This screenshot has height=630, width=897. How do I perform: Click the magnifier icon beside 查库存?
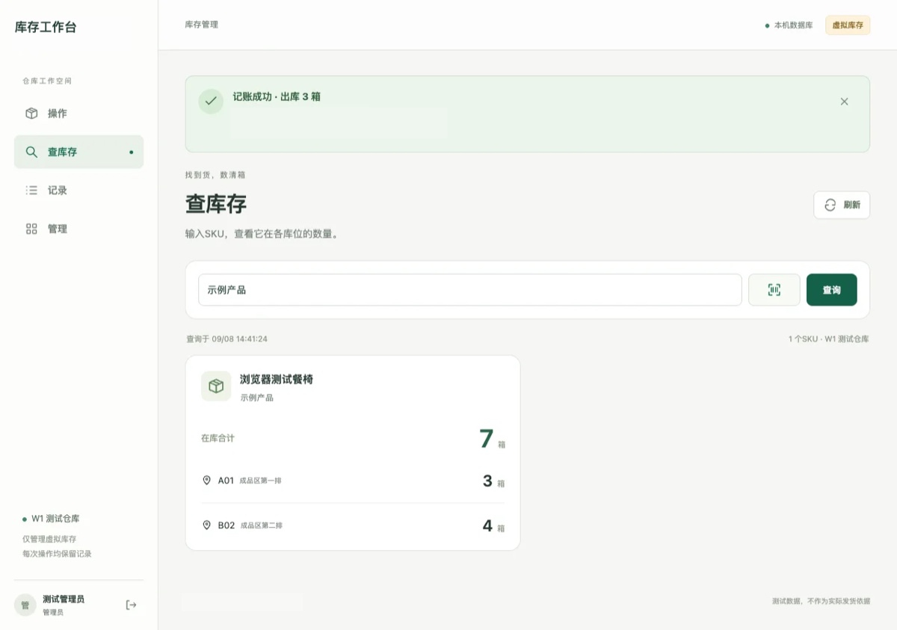(31, 152)
